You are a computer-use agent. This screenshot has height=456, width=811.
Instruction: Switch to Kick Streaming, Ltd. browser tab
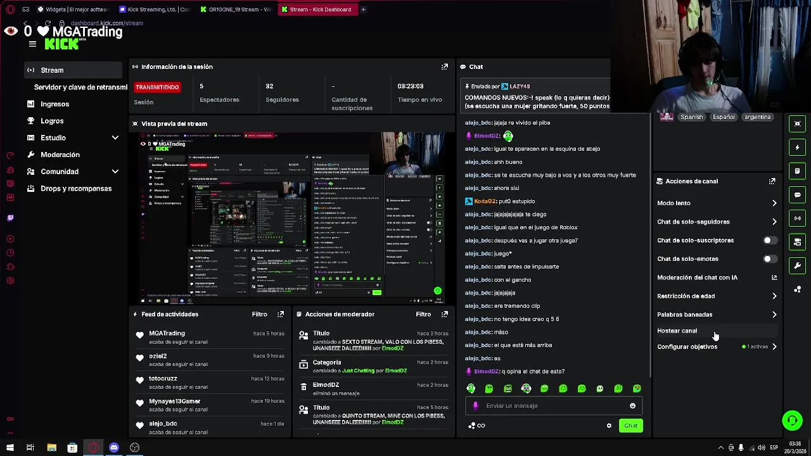pyautogui.click(x=155, y=9)
